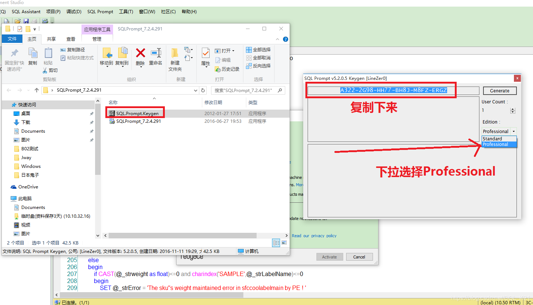
Task: Click the Rename (重命名) icon
Action: click(156, 53)
